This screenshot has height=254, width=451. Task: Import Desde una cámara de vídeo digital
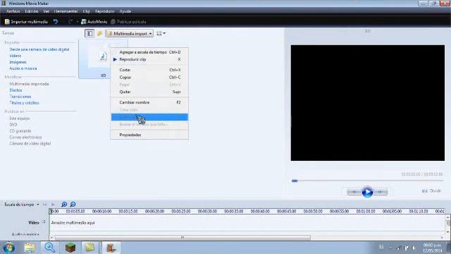pos(39,49)
